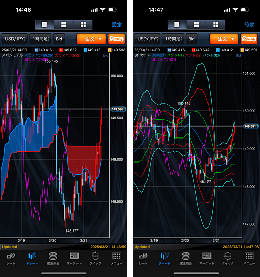Tap 3/20 date label on left chart axis
The height and width of the screenshot is (277, 260).
[53, 240]
